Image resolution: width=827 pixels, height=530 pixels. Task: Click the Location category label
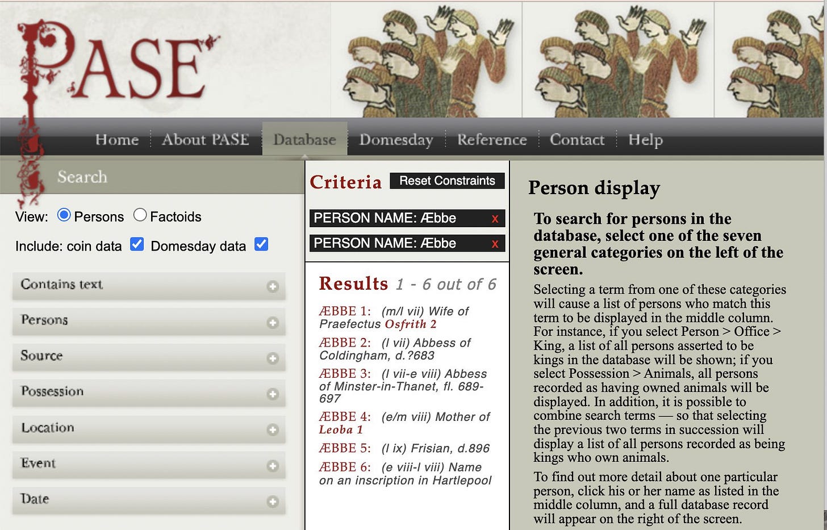[x=48, y=427]
